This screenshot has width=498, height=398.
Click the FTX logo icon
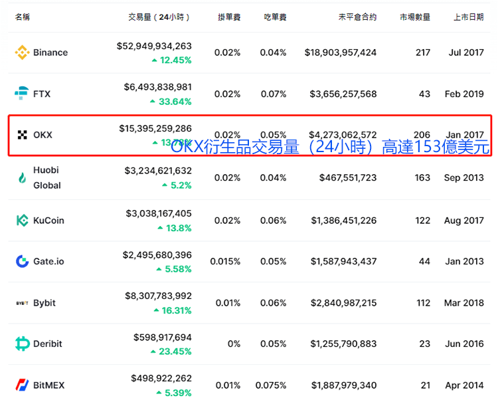pos(22,94)
